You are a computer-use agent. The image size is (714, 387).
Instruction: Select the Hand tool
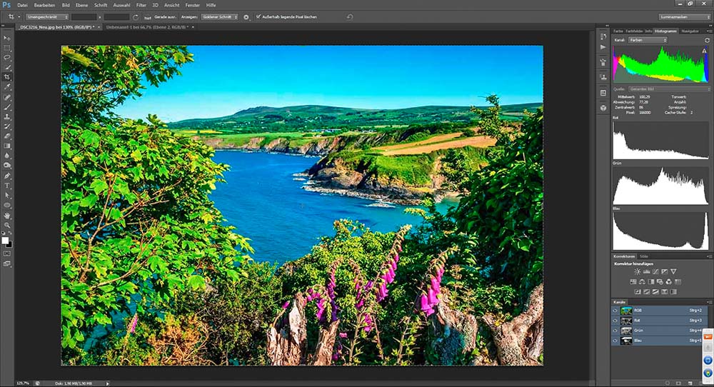point(7,216)
